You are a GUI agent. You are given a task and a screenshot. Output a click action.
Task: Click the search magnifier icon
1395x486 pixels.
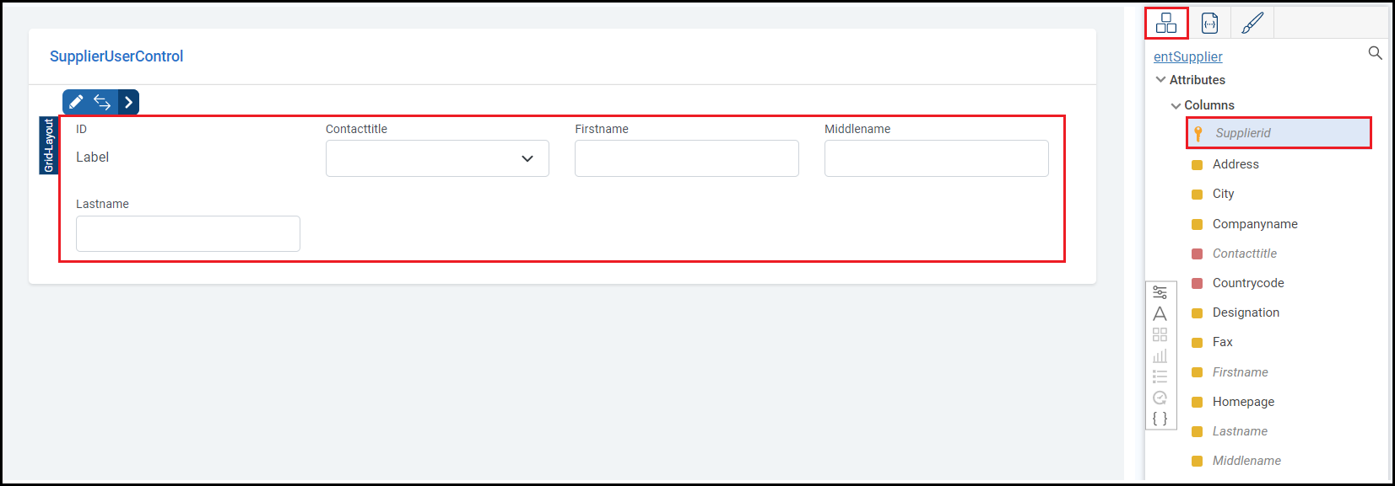point(1375,53)
